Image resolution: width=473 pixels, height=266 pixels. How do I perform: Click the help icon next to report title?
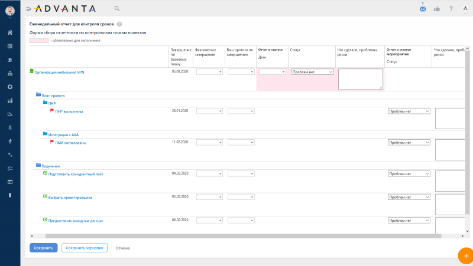(119, 24)
